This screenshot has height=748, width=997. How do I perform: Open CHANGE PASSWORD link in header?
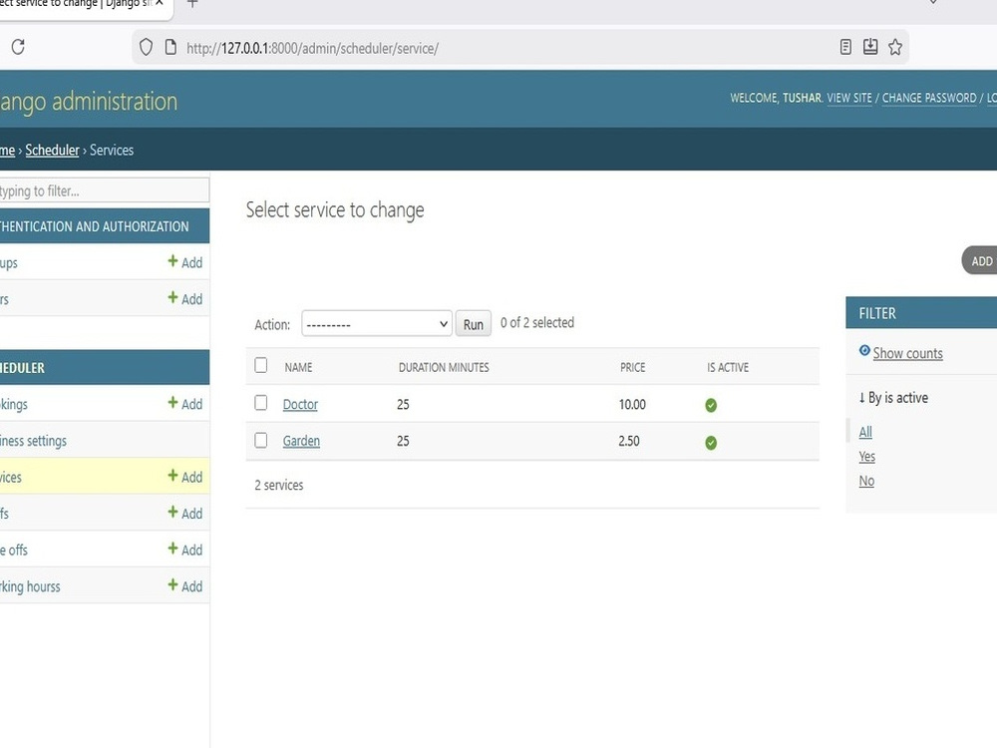929,98
